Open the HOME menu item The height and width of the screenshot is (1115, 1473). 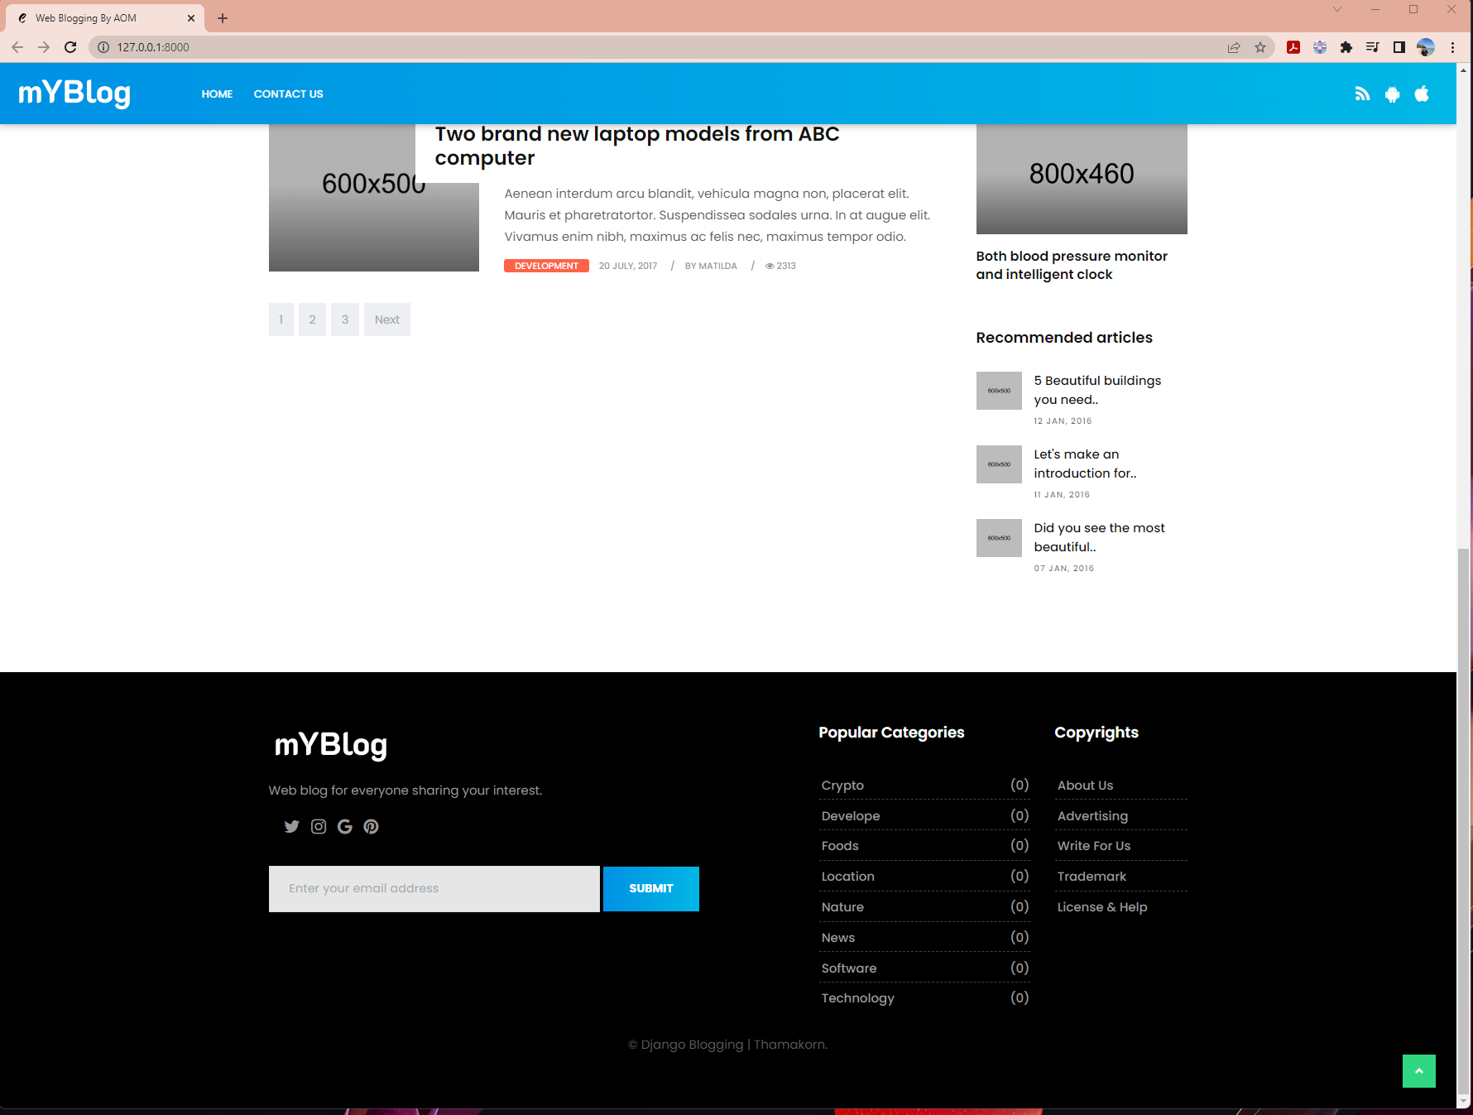point(217,94)
